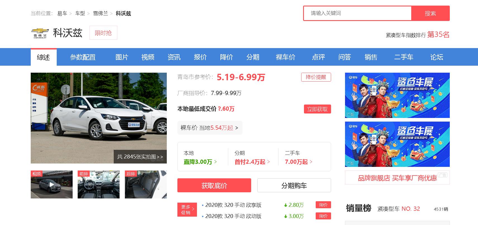The image size is (478, 225).
Task: Select the 点评 reviews tab
Action: click(x=318, y=57)
